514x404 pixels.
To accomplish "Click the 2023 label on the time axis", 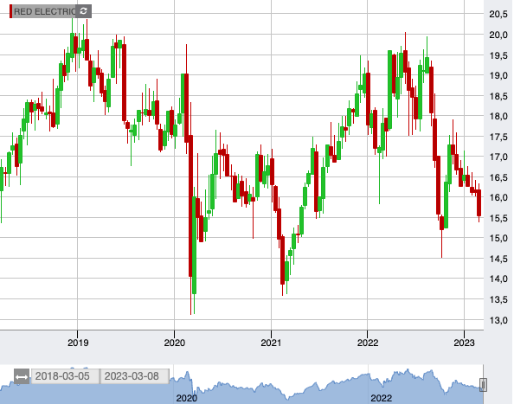I will pos(464,343).
